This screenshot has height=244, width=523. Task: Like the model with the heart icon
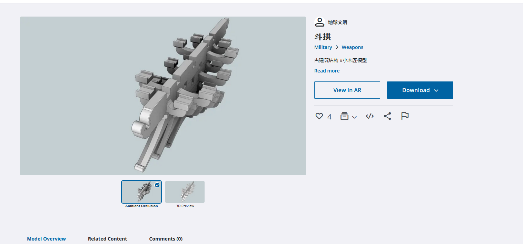point(319,116)
